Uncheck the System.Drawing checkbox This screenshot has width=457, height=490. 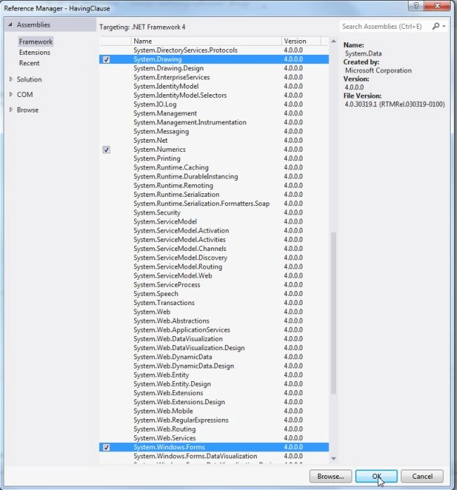tap(106, 59)
